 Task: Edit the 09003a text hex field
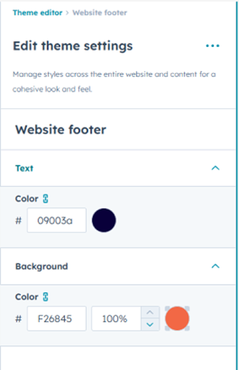pyautogui.click(x=56, y=220)
